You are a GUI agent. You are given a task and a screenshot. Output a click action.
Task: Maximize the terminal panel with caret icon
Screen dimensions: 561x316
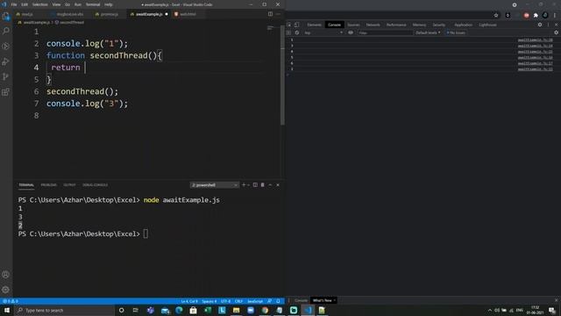coord(270,185)
